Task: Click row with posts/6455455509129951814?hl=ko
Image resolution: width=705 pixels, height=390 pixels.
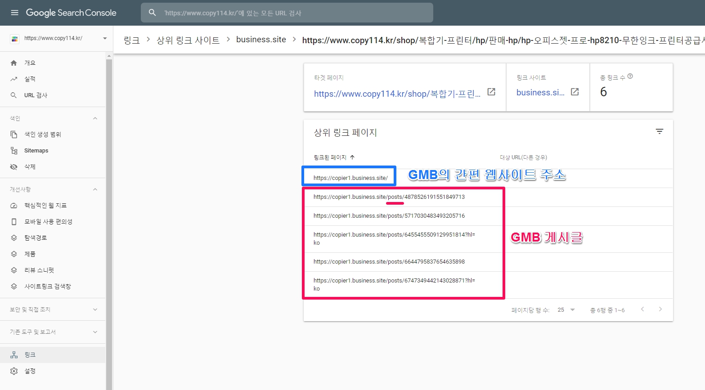Action: (488, 239)
